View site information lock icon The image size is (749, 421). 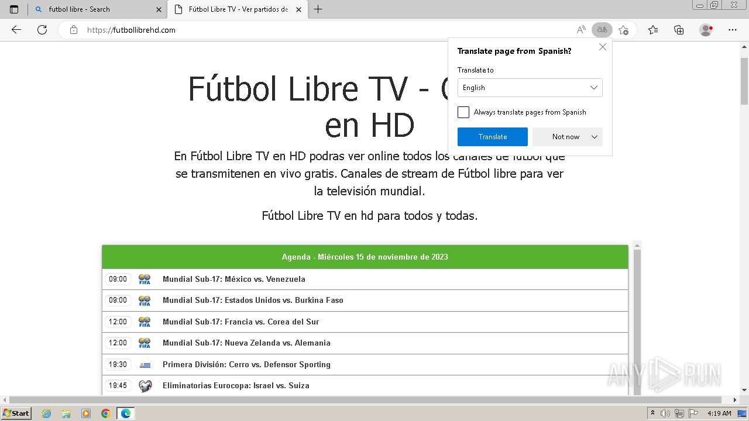74,30
